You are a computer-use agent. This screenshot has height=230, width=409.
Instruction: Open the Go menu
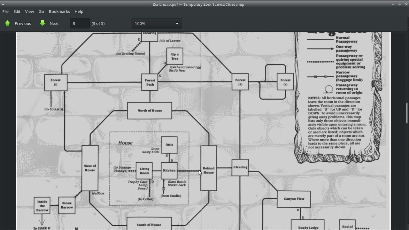tap(41, 11)
